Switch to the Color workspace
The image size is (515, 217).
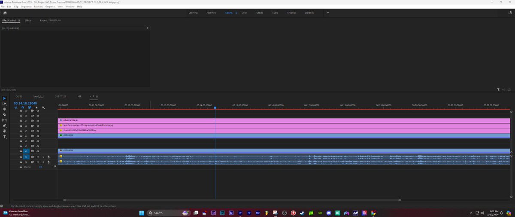[x=244, y=13]
